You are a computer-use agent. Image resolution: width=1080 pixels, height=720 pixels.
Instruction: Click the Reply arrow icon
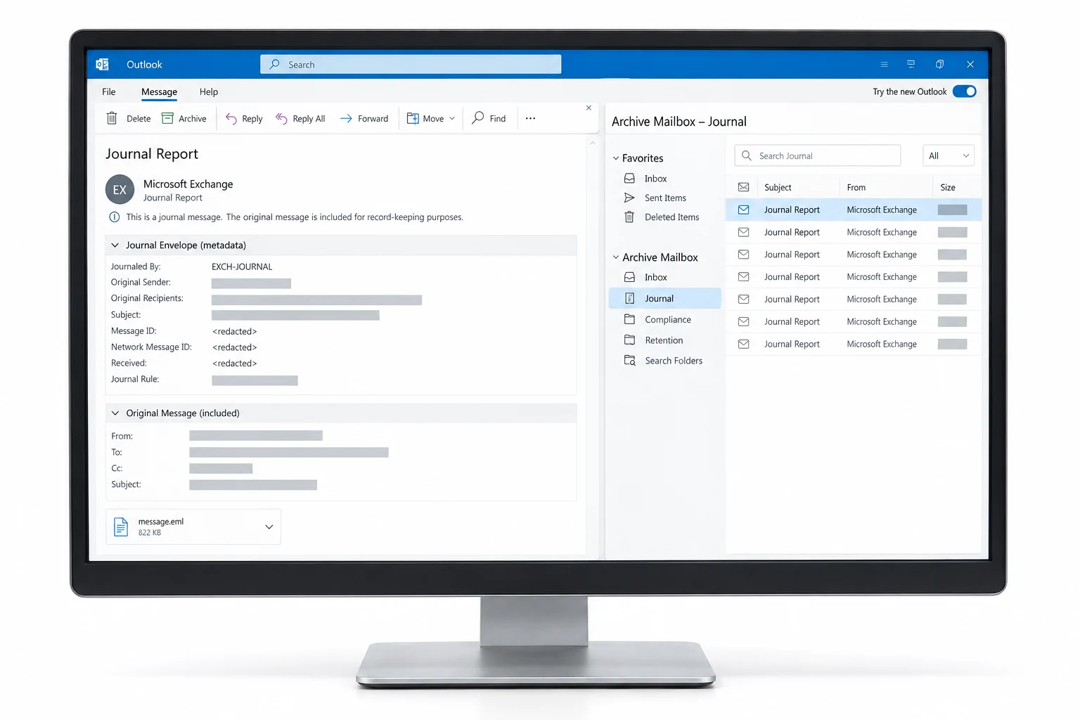[x=231, y=118]
